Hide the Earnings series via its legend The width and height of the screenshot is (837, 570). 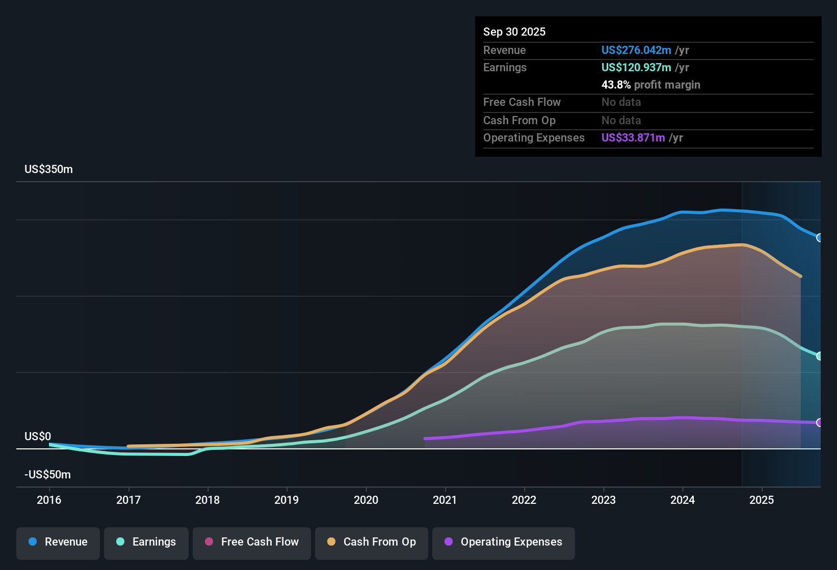tap(146, 543)
